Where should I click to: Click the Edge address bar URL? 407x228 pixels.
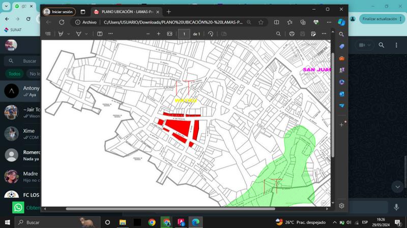pos(173,22)
